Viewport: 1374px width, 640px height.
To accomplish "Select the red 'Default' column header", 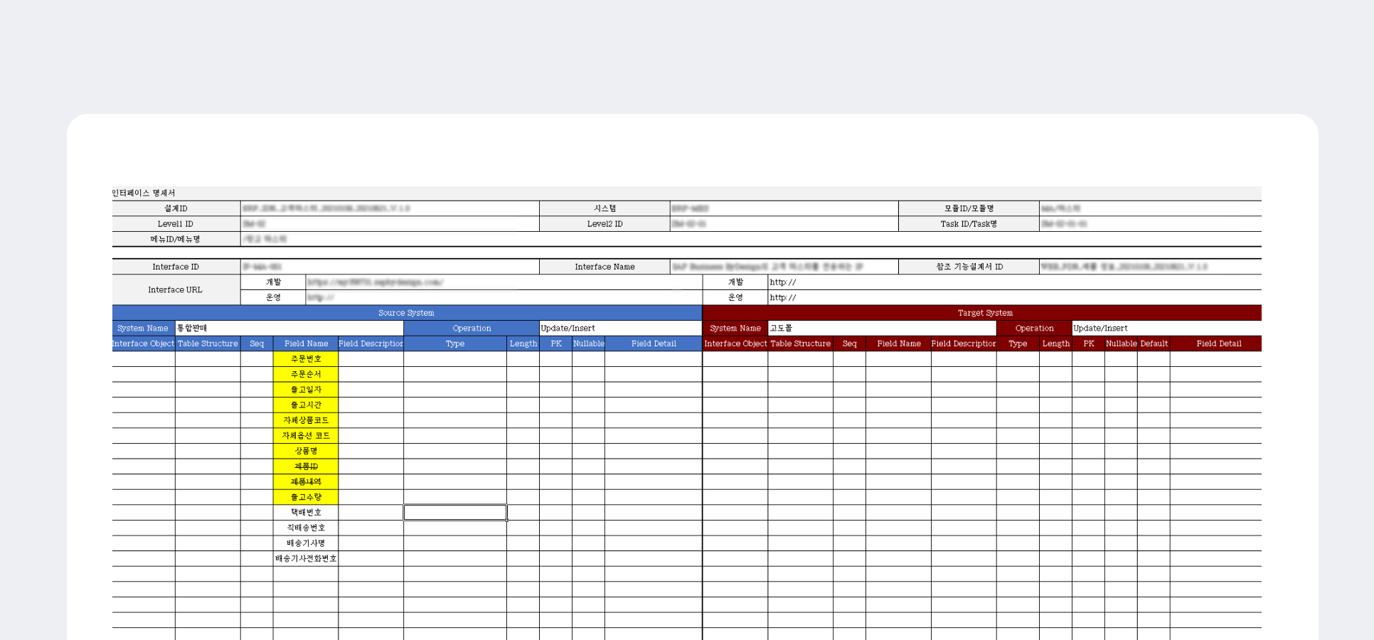I will coord(1154,343).
